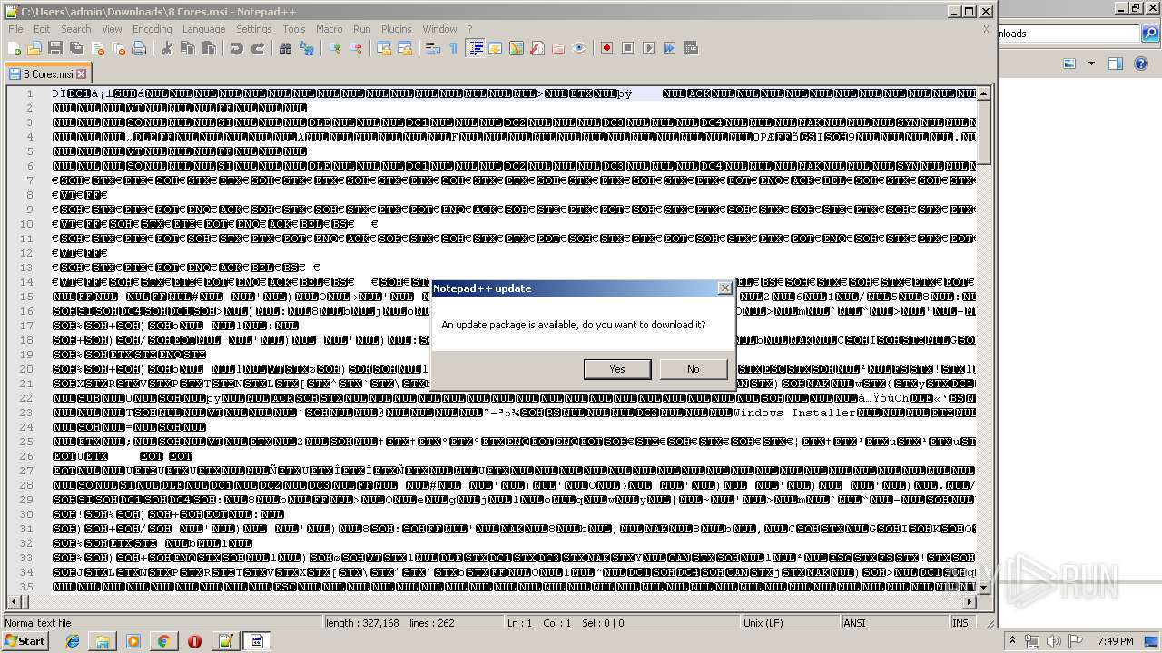Click the Close document toolbar icon
Image resolution: width=1162 pixels, height=653 pixels.
tap(97, 48)
